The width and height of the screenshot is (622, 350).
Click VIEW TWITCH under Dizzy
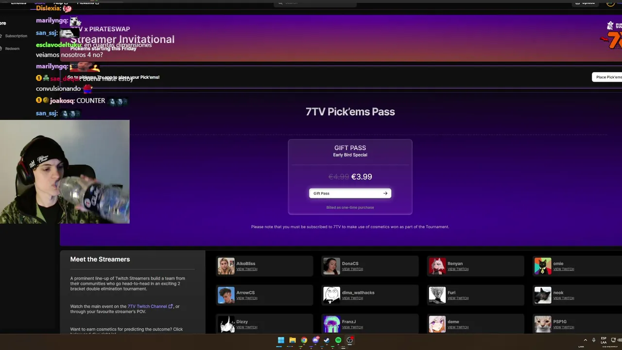[x=247, y=328]
